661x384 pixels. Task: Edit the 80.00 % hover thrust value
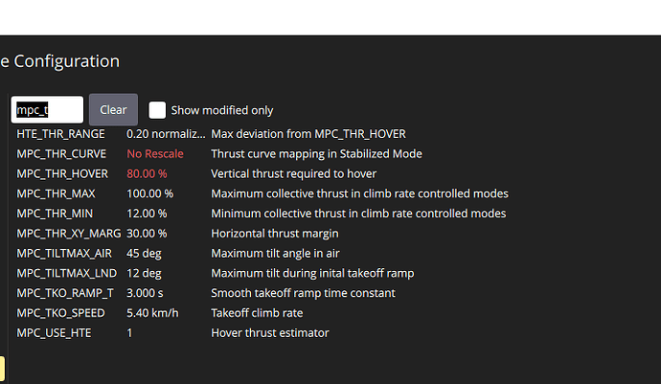(x=147, y=174)
